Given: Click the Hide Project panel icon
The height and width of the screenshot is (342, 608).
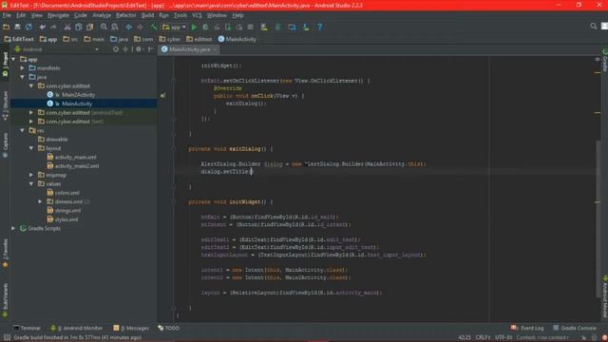Looking at the screenshot, I should 150,49.
